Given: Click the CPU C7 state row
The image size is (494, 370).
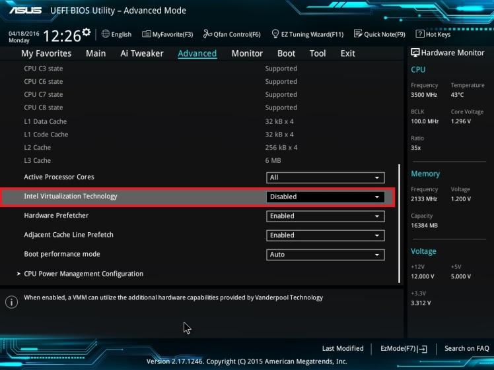Looking at the screenshot, I should point(160,94).
